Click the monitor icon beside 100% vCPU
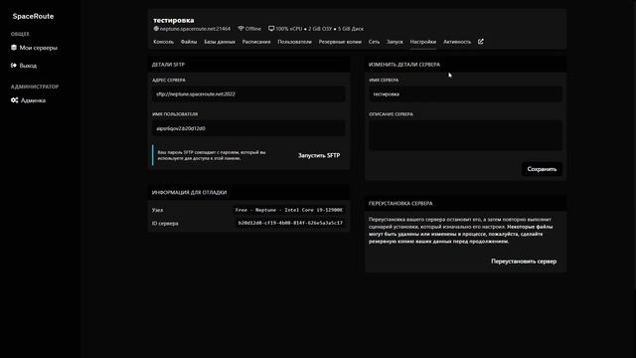This screenshot has height=358, width=636. 271,29
